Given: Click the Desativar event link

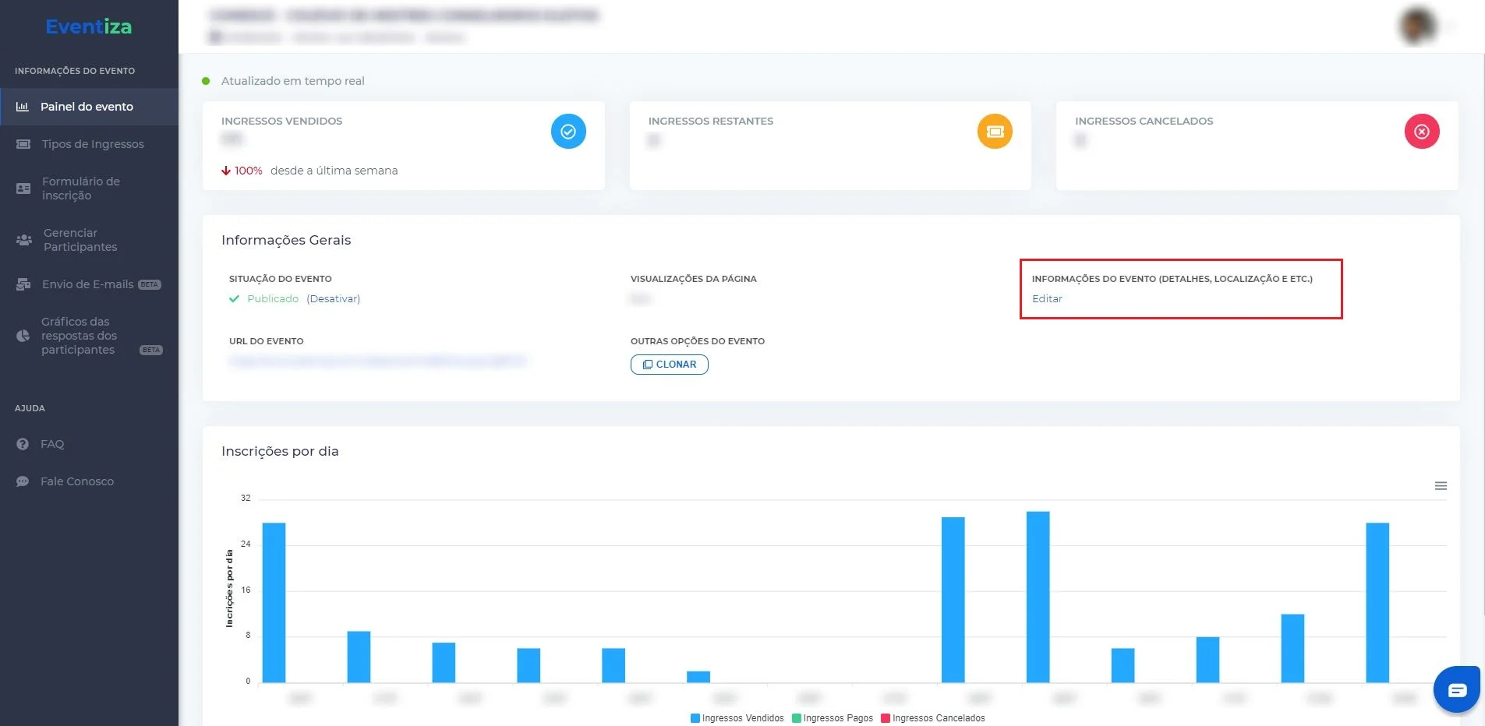Looking at the screenshot, I should tap(334, 299).
